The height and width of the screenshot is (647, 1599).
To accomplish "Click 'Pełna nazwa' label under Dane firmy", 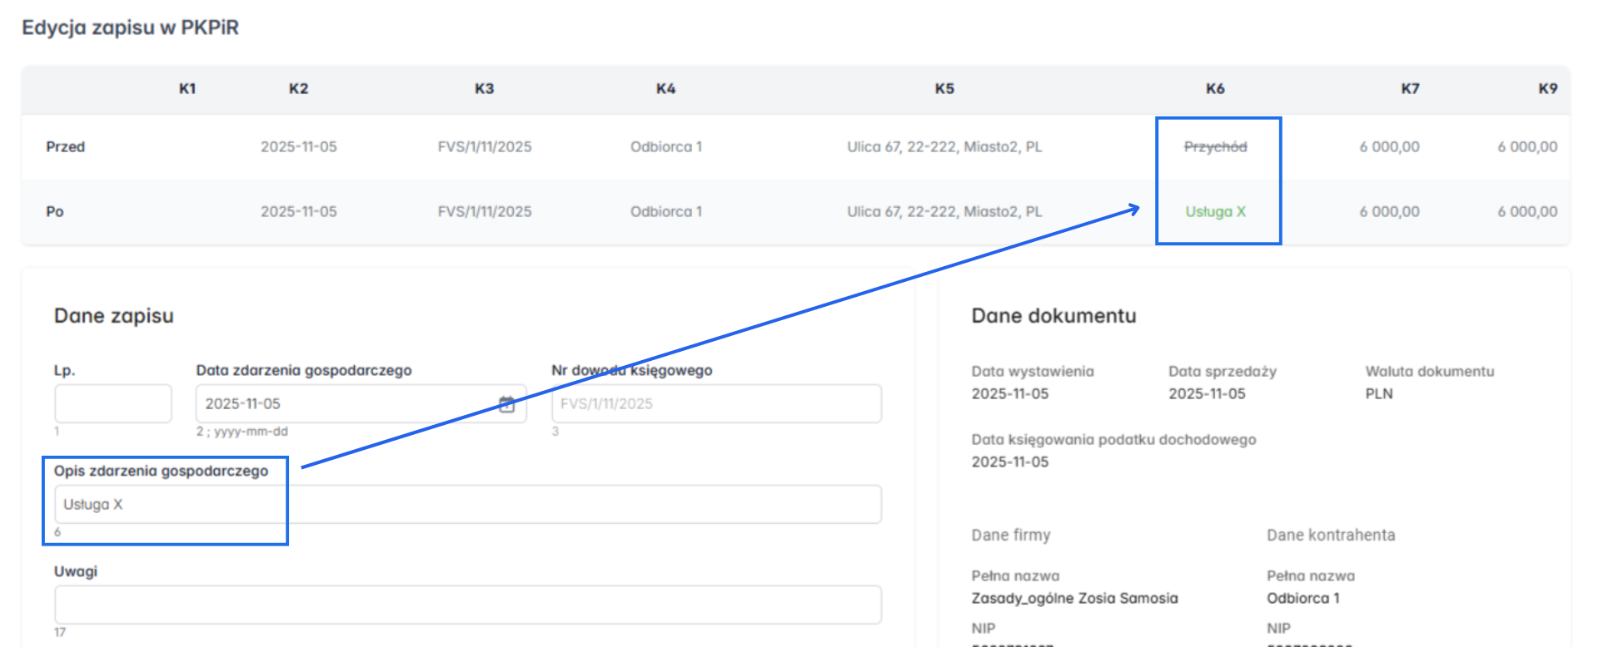I will [1015, 575].
